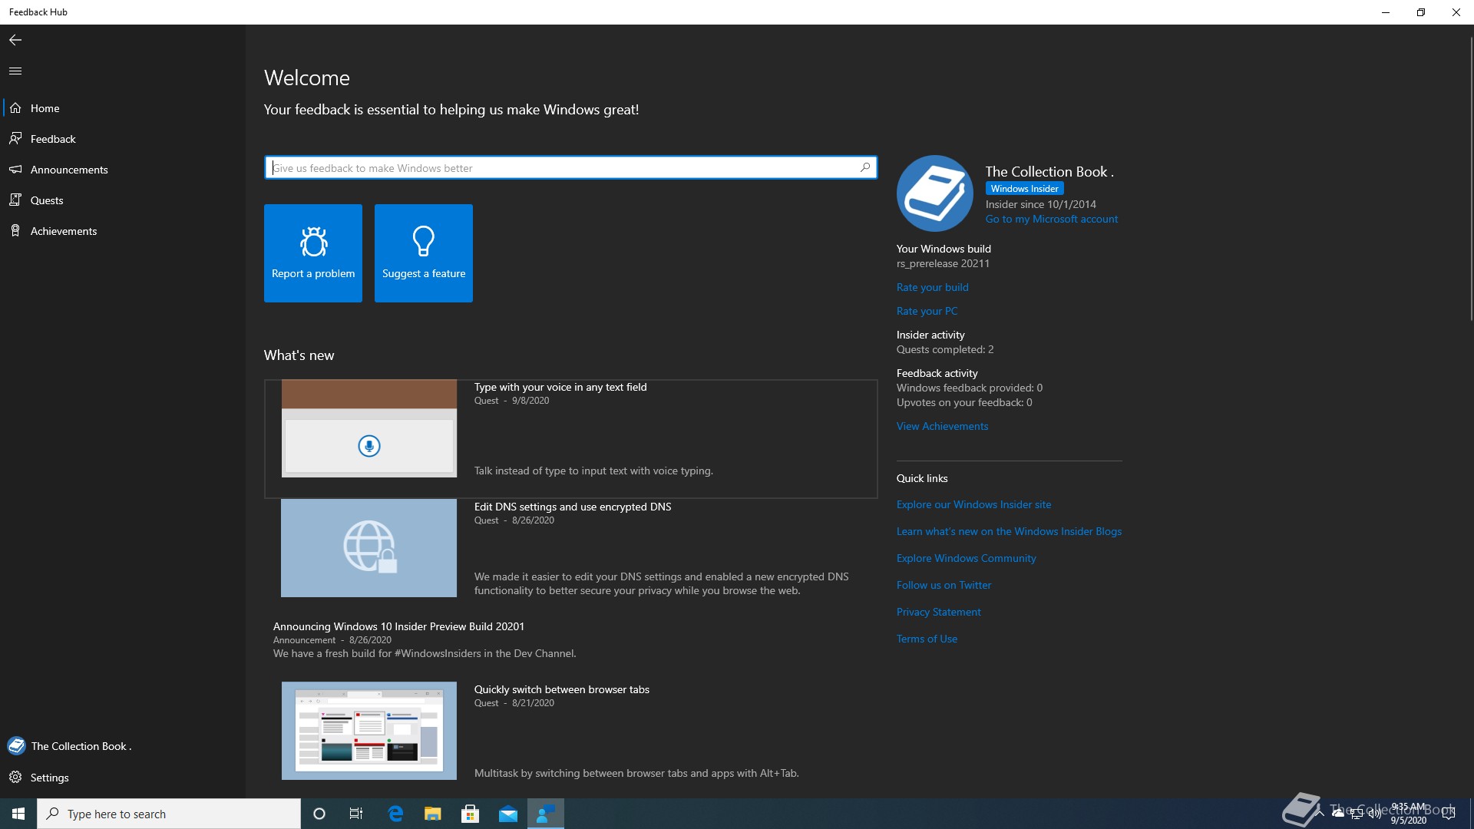
Task: Open 'Type with your voice in any text field'
Action: 560,387
